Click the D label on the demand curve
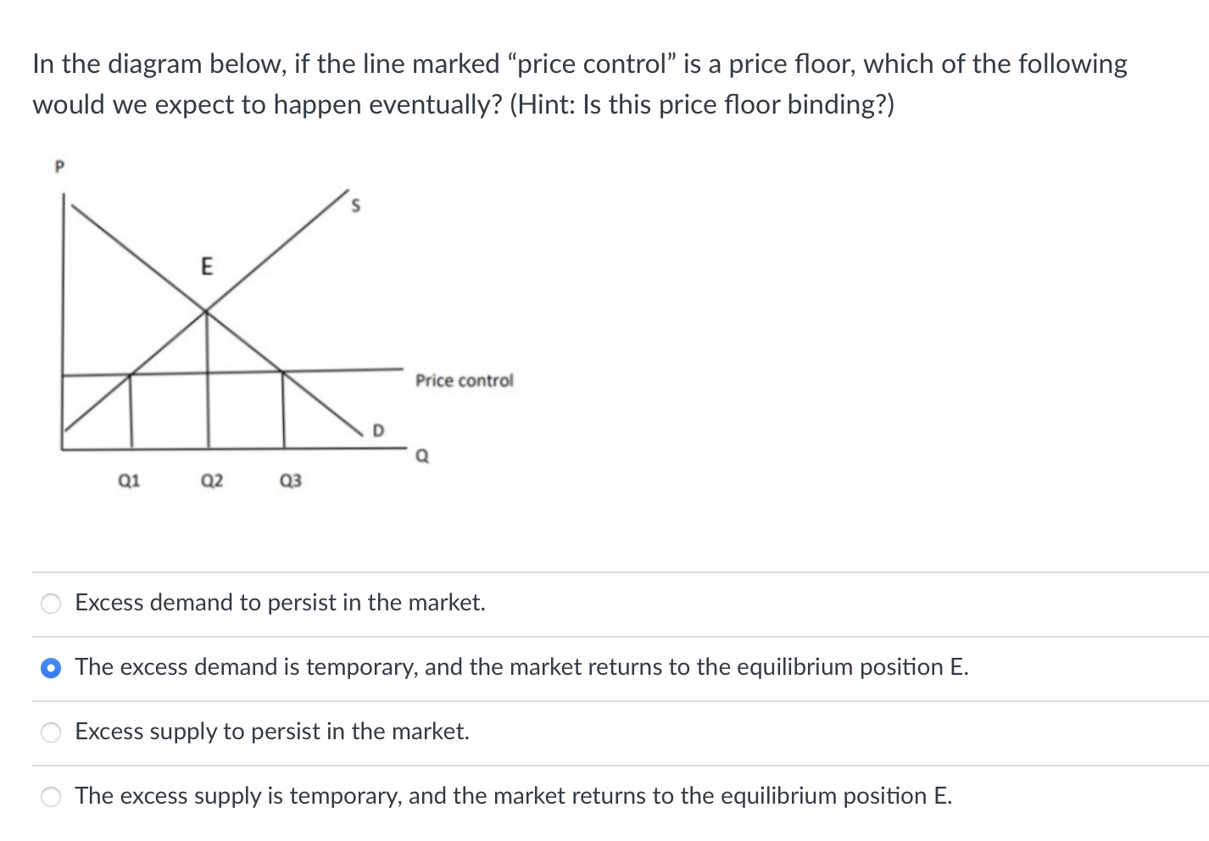 (379, 431)
